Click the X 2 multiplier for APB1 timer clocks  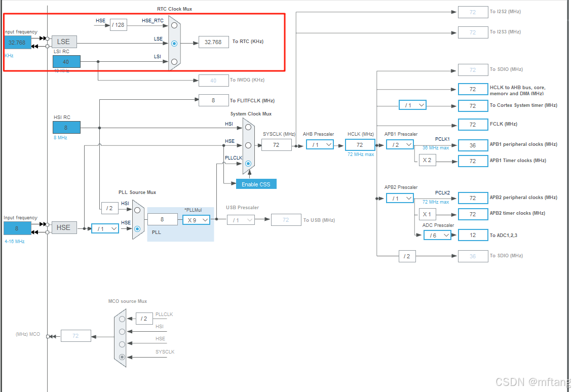[427, 160]
